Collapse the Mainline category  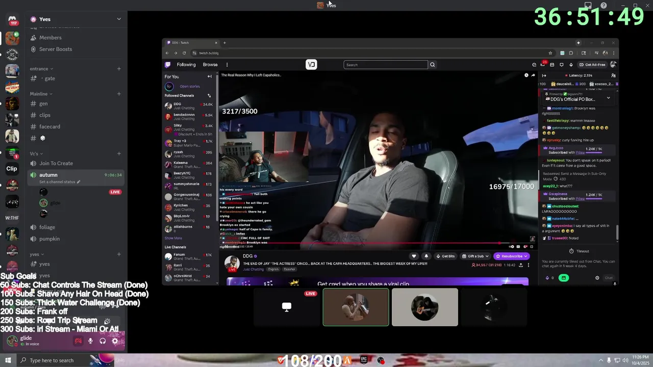[41, 94]
